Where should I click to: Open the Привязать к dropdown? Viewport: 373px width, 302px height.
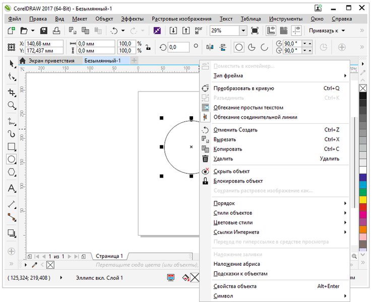click(327, 31)
